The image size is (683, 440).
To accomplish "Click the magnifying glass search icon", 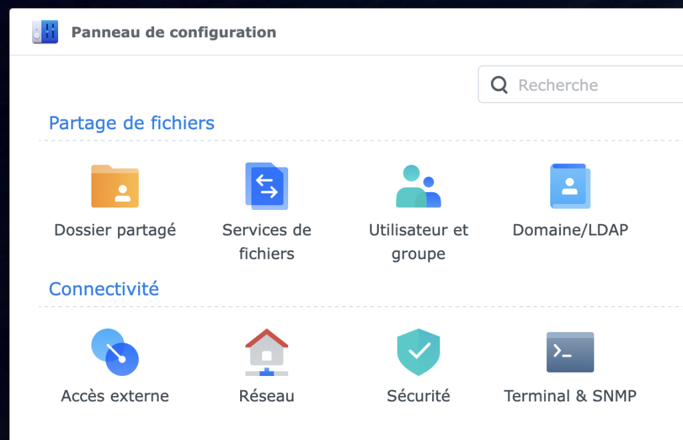I will coord(499,85).
